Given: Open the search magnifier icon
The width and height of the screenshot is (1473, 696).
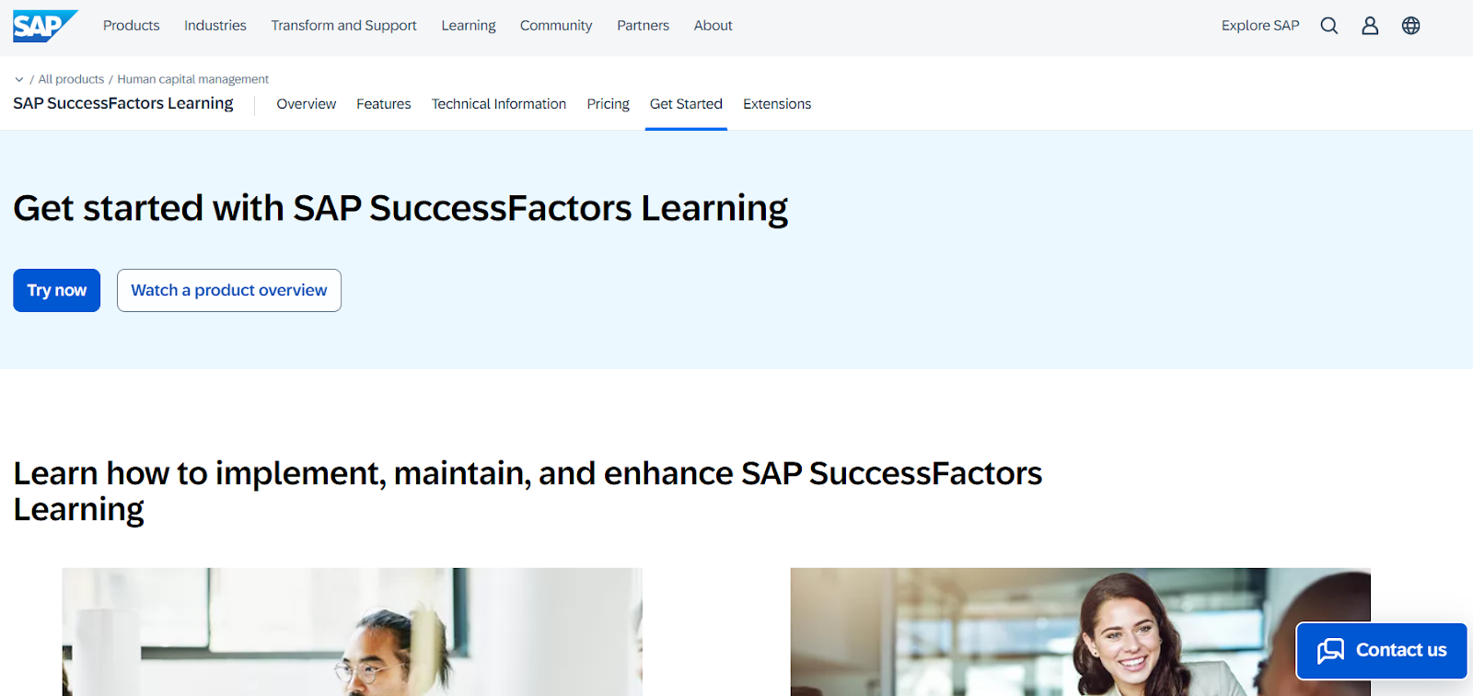Looking at the screenshot, I should pos(1328,25).
